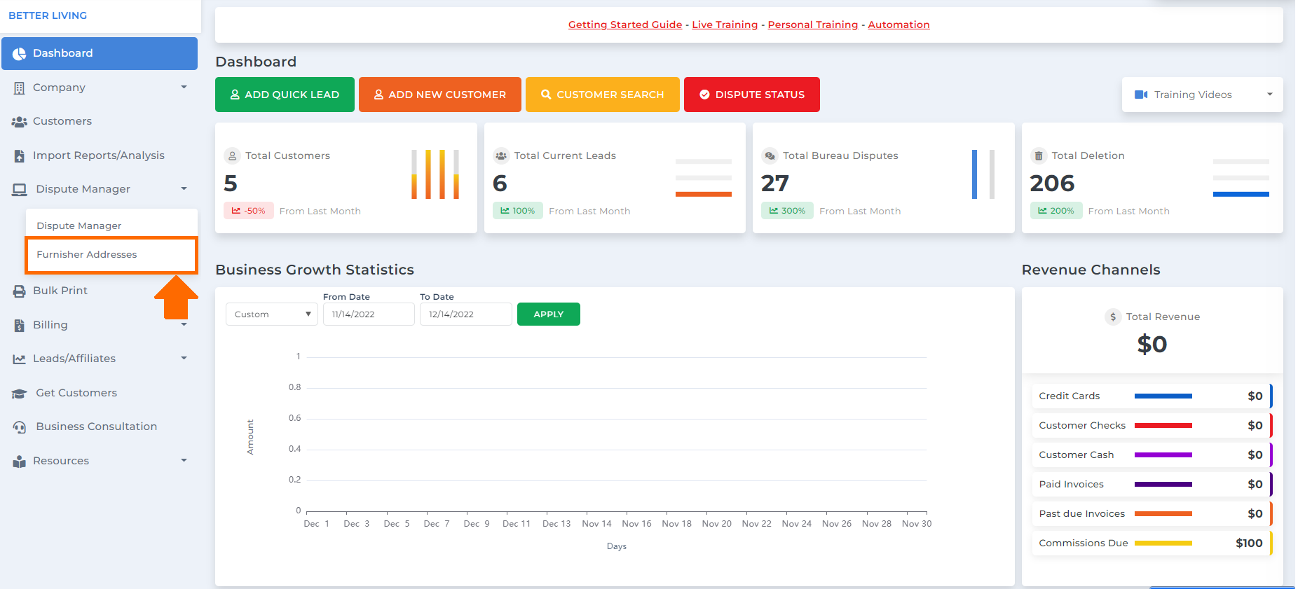Click the -50% badge on Total Customers
The height and width of the screenshot is (589, 1305).
248,211
